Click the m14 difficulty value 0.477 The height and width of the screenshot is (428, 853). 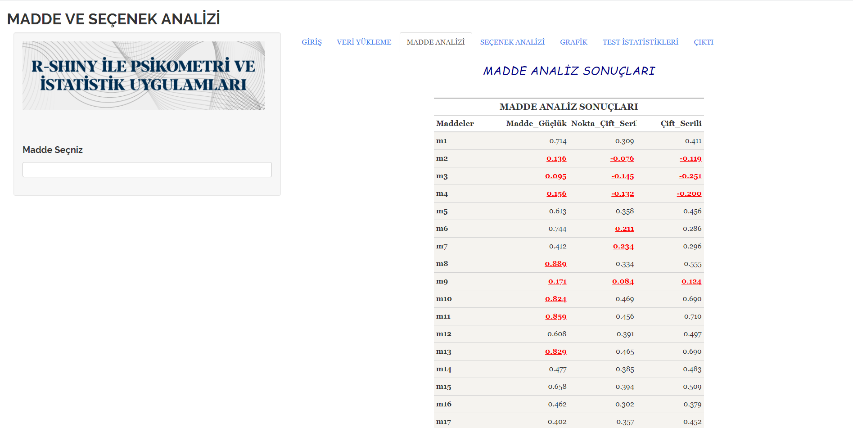coord(558,369)
